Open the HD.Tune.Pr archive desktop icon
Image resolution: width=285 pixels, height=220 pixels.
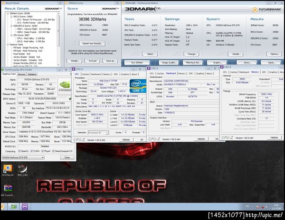click(x=8, y=190)
